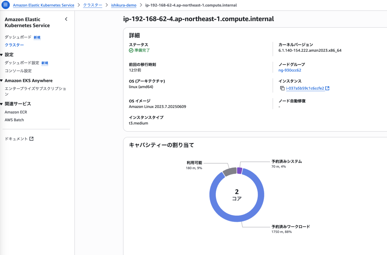The width and height of the screenshot is (387, 255).
Task: Click the 2 コア chart center label
Action: pos(237,195)
